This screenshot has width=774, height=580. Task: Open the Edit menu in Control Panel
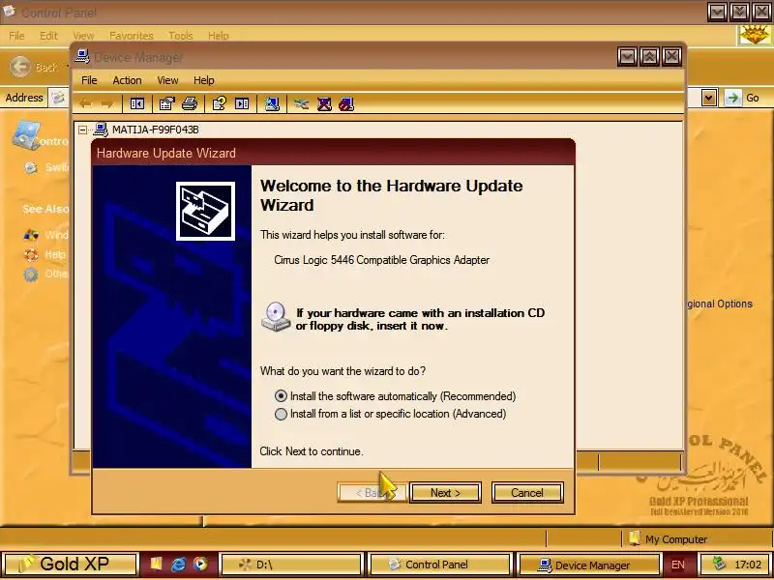tap(48, 36)
